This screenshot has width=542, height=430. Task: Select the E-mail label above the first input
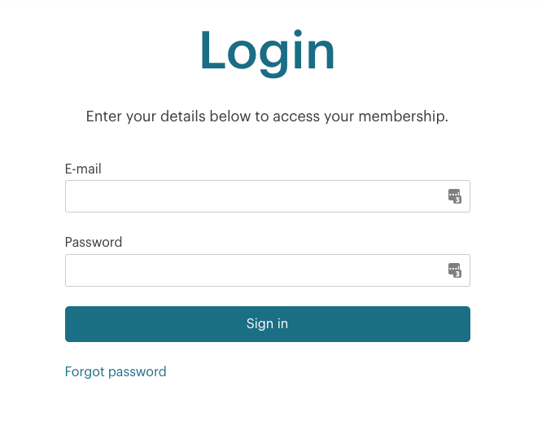[x=83, y=169]
